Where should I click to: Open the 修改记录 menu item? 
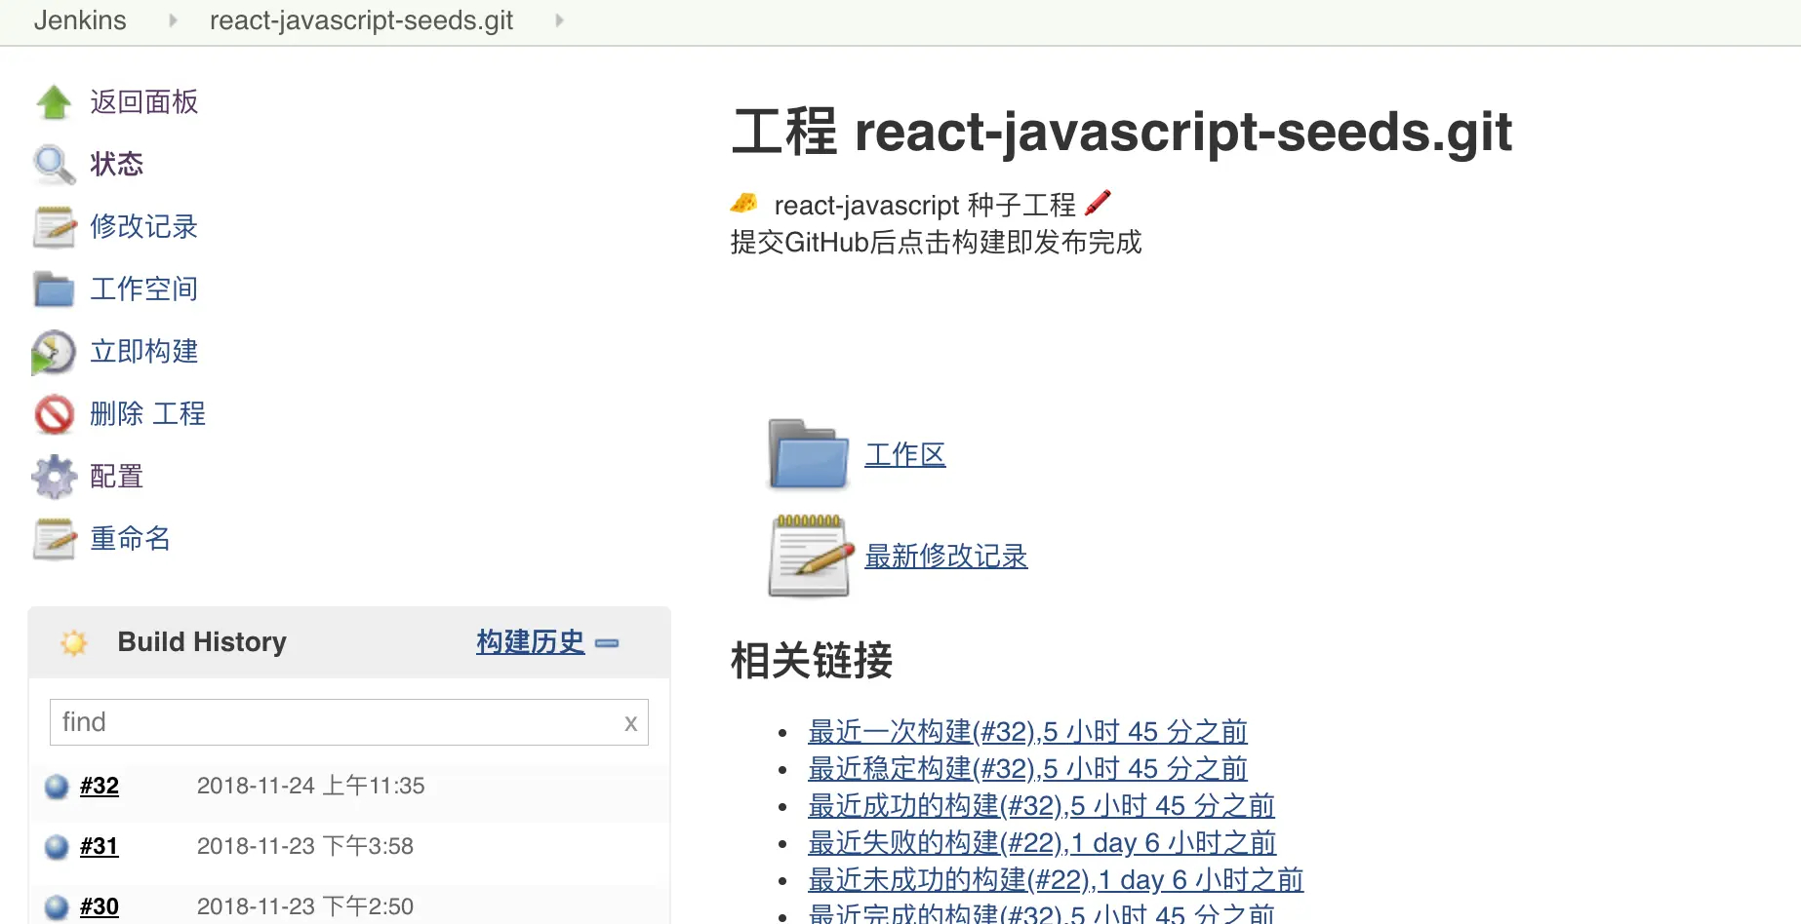tap(144, 227)
